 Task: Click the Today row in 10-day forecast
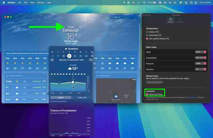(26, 81)
